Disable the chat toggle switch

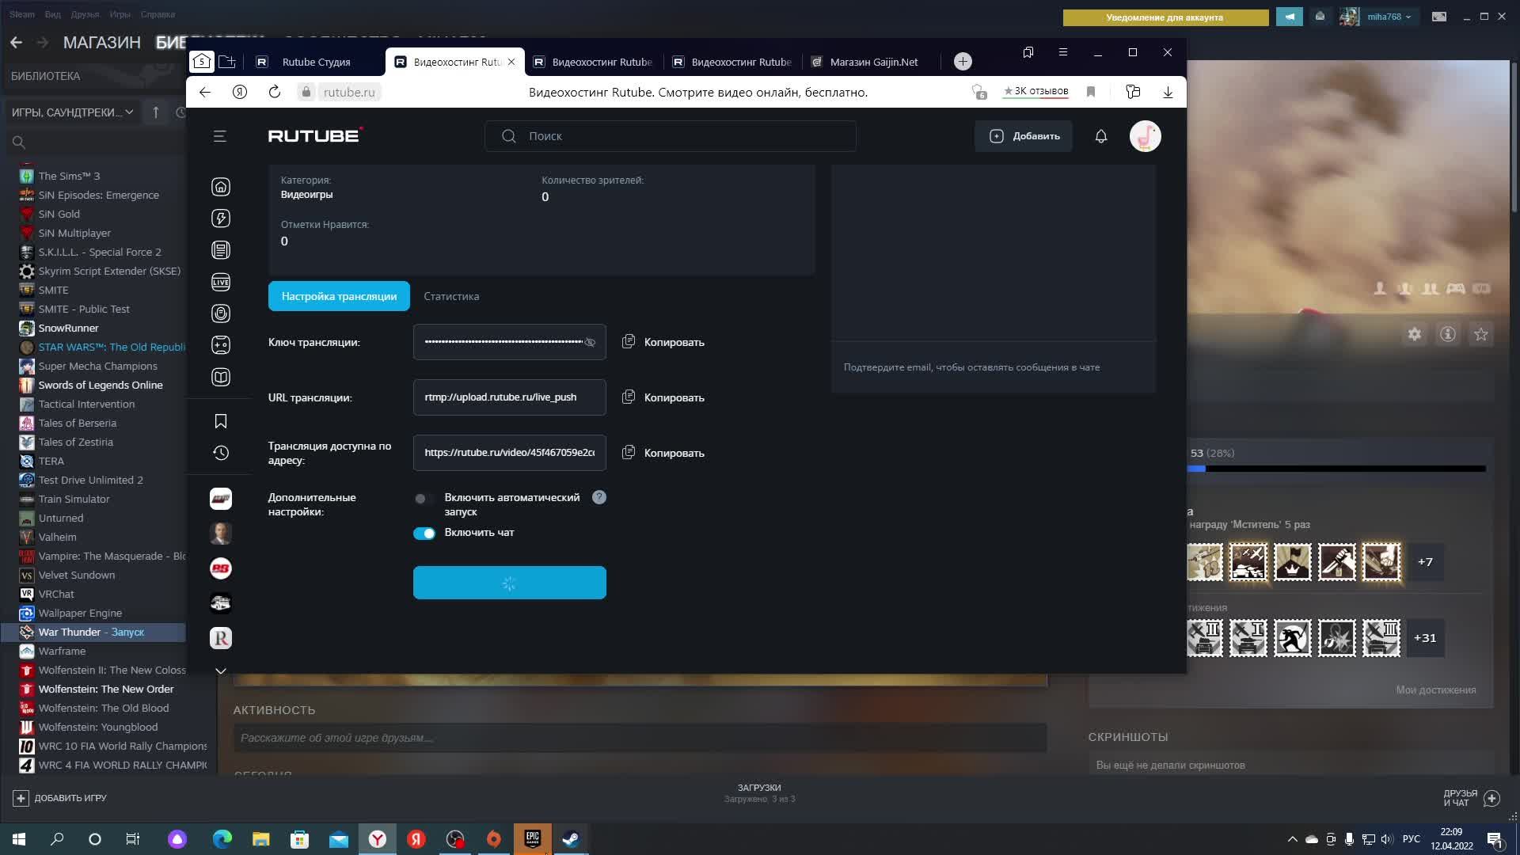point(424,533)
